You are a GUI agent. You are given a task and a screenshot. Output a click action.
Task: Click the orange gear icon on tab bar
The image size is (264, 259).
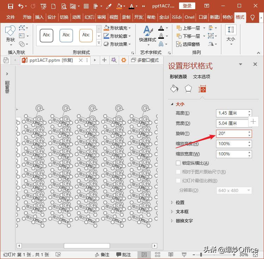coord(124,60)
